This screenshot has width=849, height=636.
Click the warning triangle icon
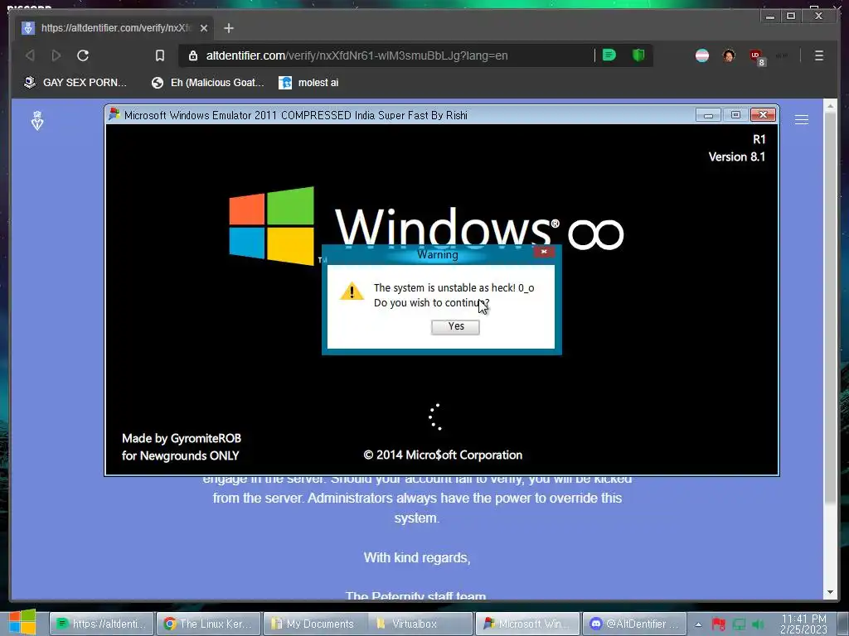coord(352,291)
